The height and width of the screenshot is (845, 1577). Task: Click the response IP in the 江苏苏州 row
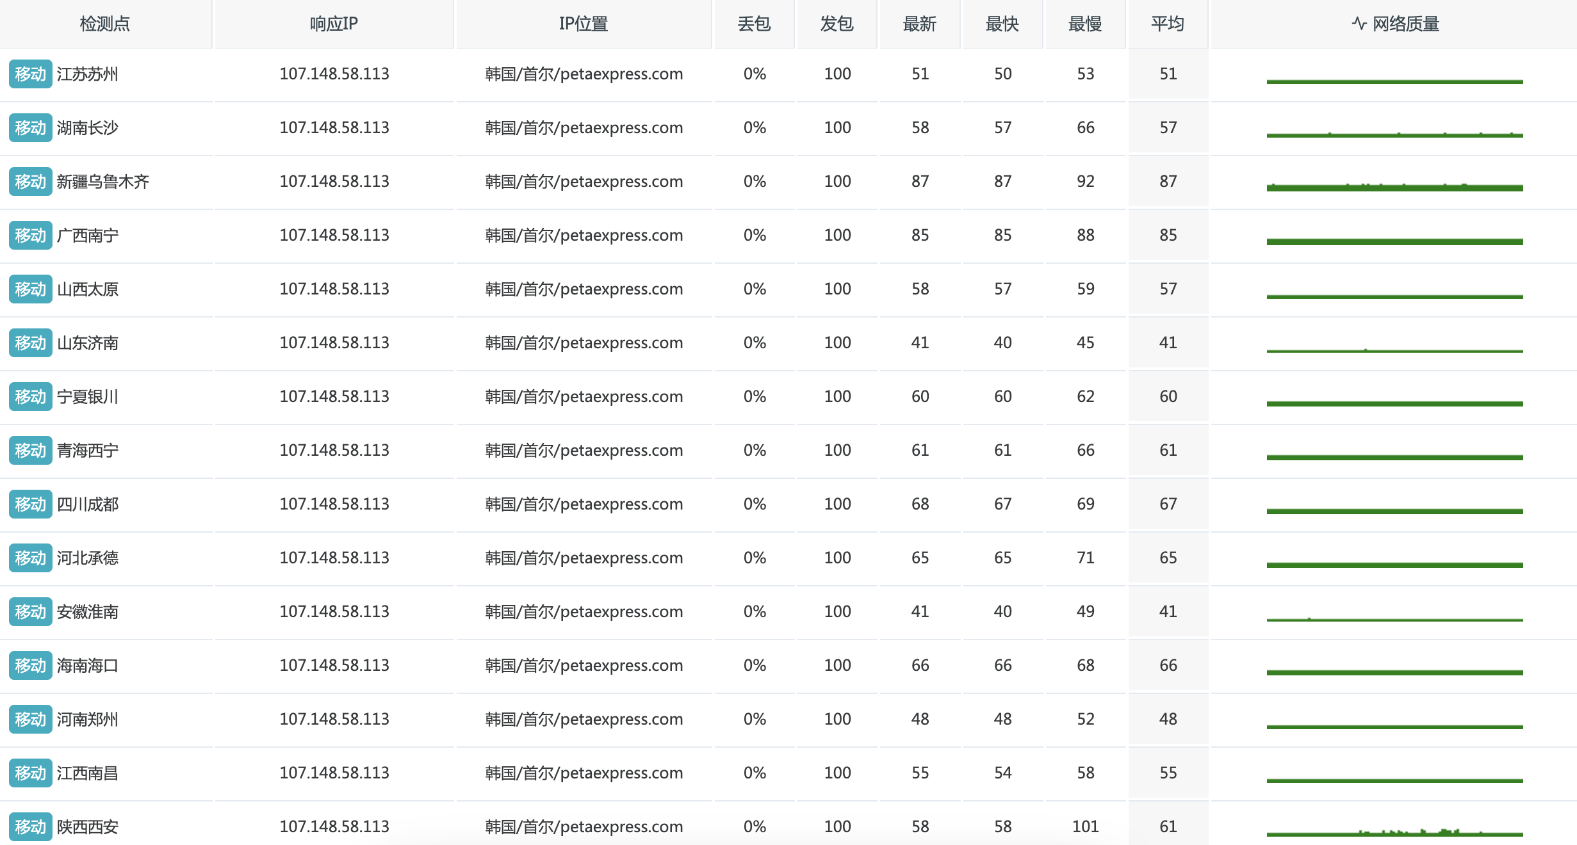(x=334, y=74)
